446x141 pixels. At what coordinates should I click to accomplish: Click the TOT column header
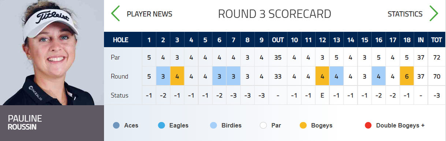435,40
